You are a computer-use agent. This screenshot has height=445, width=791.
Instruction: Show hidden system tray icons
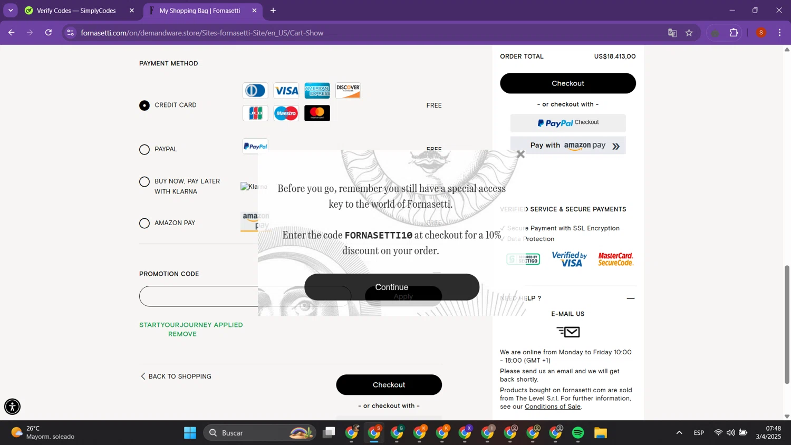click(679, 433)
